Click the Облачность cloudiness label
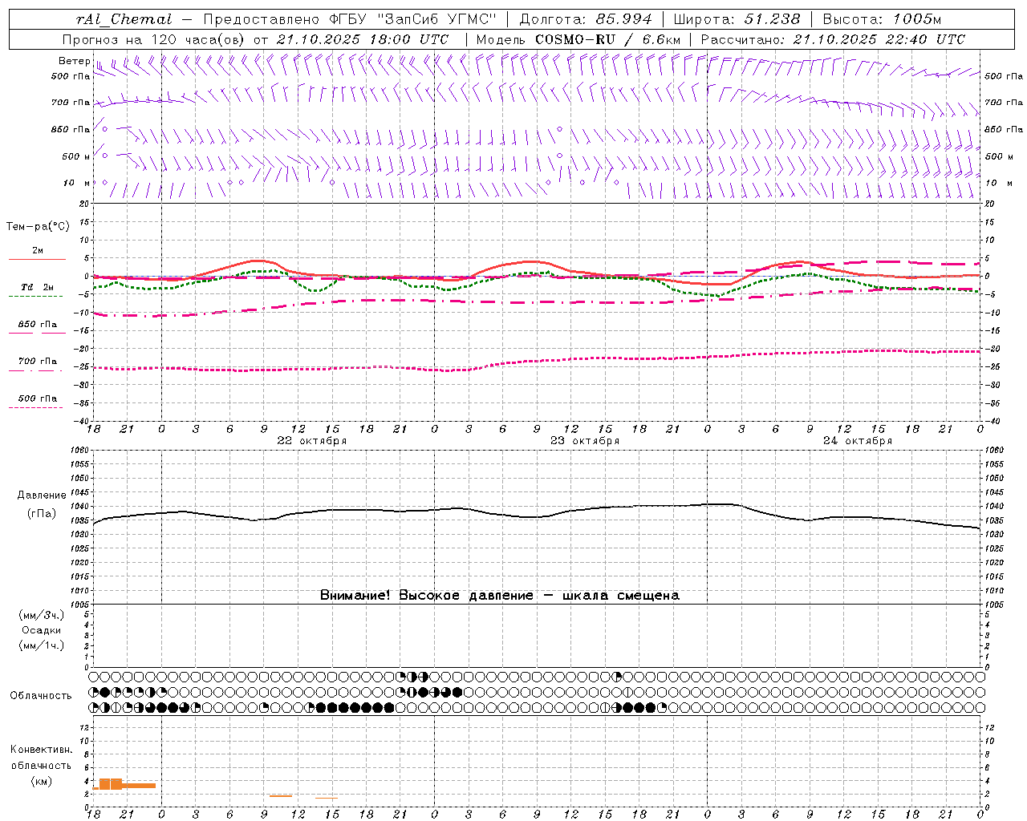This screenshot has height=821, width=1027. pos(41,696)
